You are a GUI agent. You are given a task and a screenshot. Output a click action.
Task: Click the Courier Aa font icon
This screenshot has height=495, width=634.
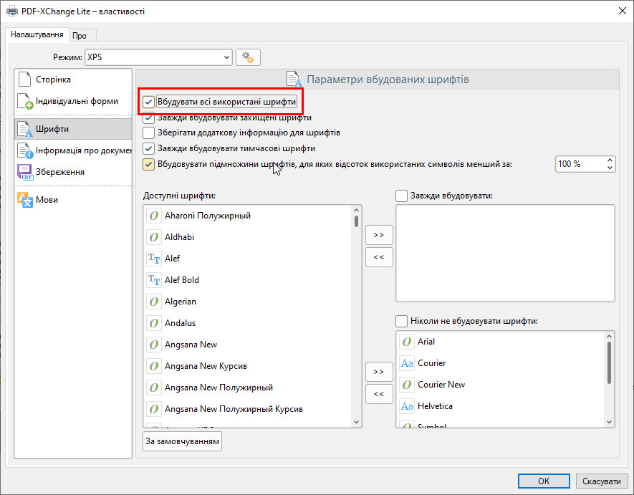(x=407, y=363)
